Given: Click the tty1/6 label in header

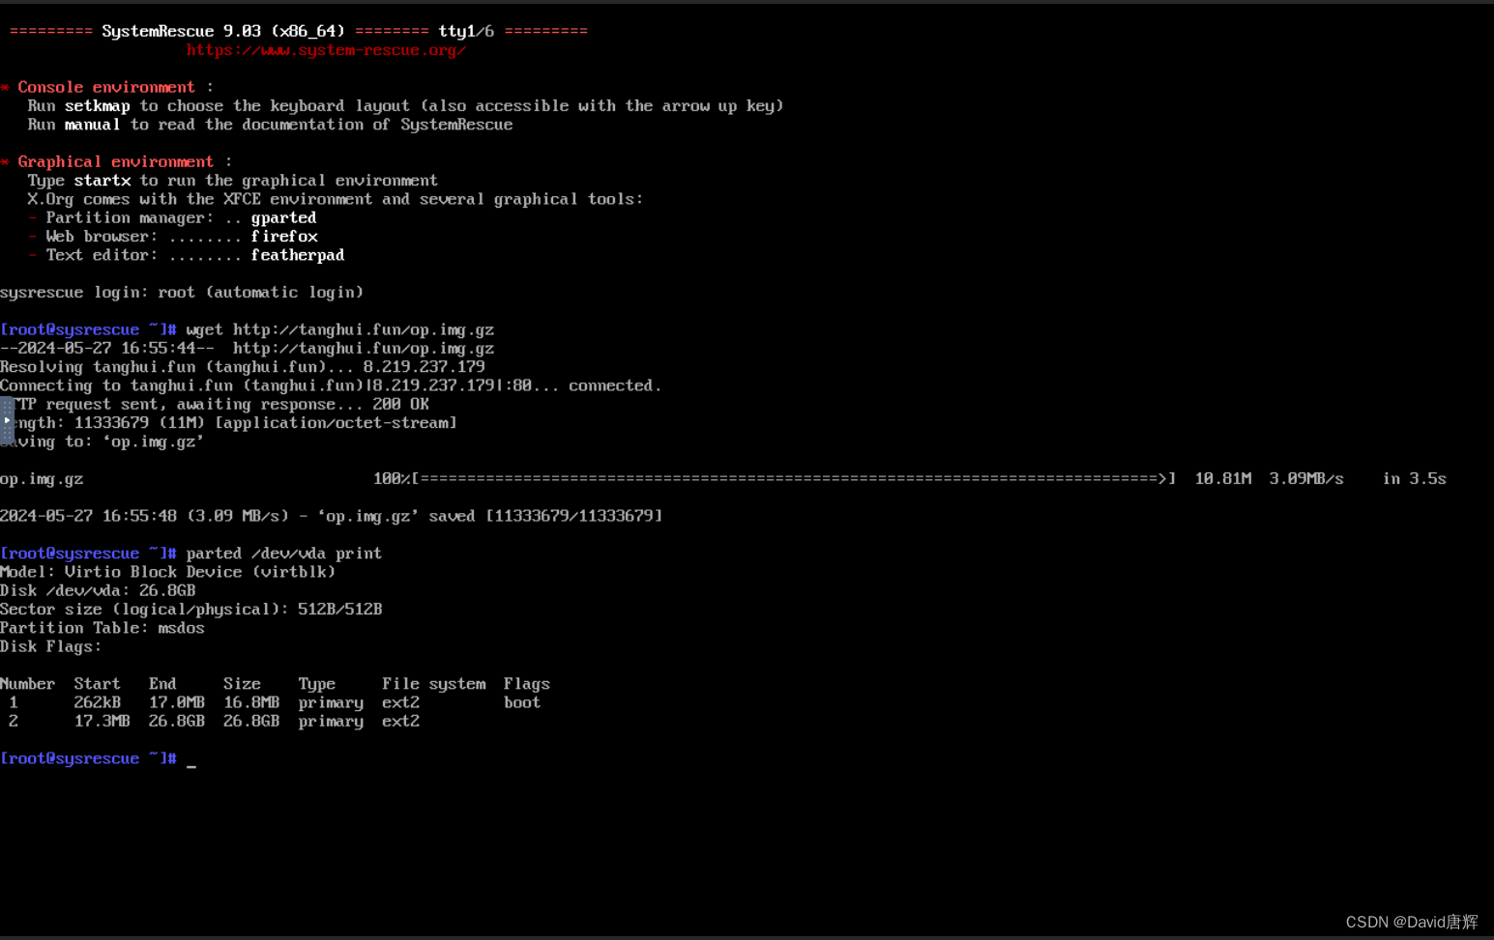Looking at the screenshot, I should click(x=466, y=30).
